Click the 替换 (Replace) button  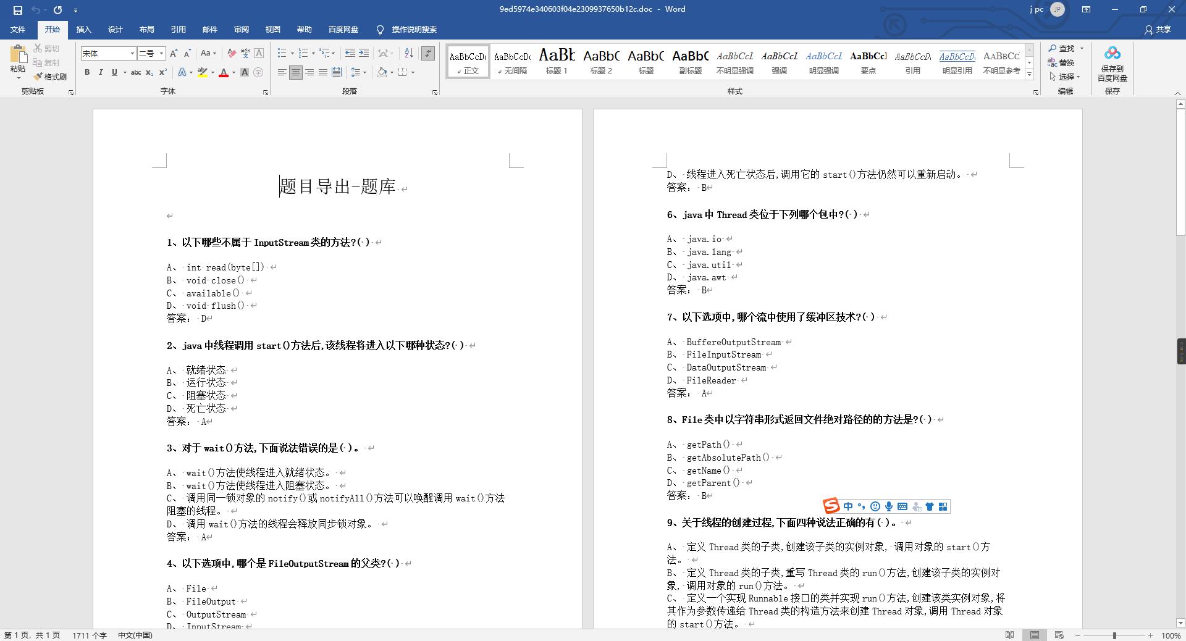(1061, 62)
